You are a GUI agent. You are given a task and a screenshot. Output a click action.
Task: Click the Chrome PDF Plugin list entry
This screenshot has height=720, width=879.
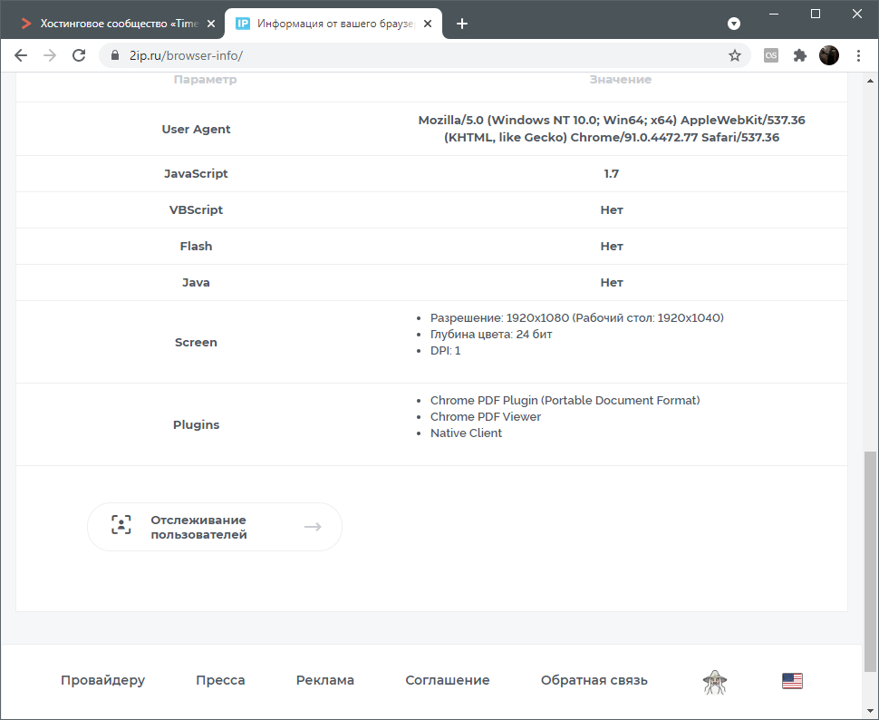[x=565, y=400]
